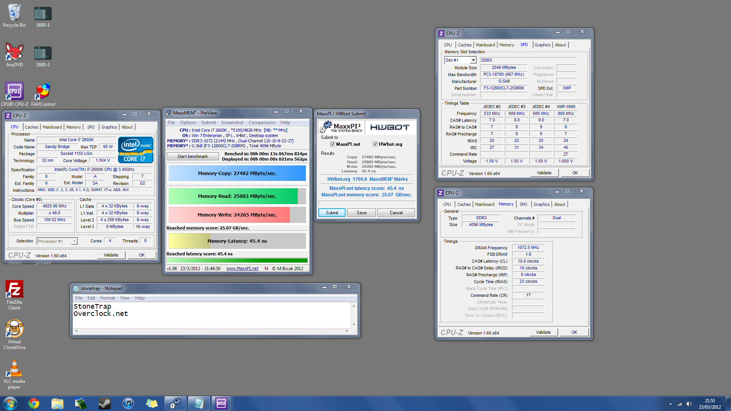Click the HWBOT logo banner
The image size is (731, 411).
click(x=389, y=127)
